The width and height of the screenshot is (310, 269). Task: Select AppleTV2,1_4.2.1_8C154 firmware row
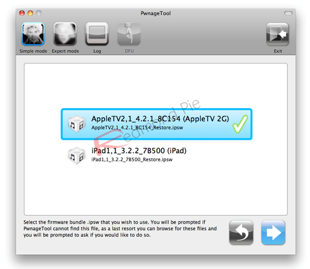157,124
